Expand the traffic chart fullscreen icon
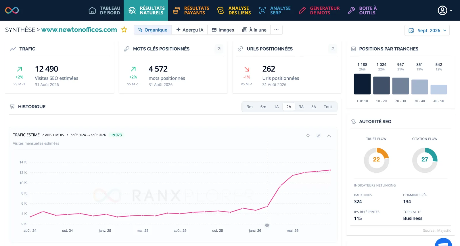Image resolution: width=460 pixels, height=246 pixels. tap(319, 135)
